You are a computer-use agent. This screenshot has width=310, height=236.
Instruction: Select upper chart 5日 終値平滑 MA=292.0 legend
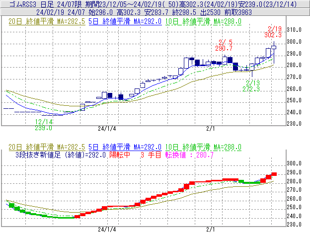click(125, 21)
